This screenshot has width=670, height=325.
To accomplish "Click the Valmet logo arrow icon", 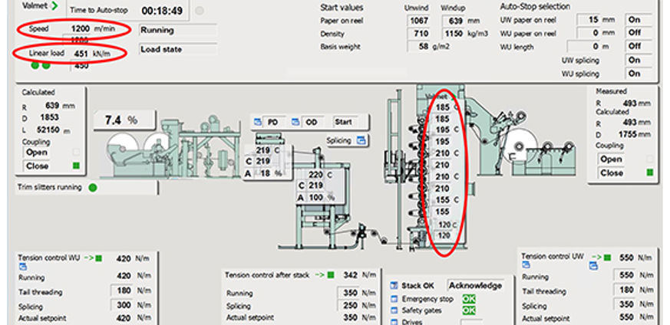I will click(54, 6).
